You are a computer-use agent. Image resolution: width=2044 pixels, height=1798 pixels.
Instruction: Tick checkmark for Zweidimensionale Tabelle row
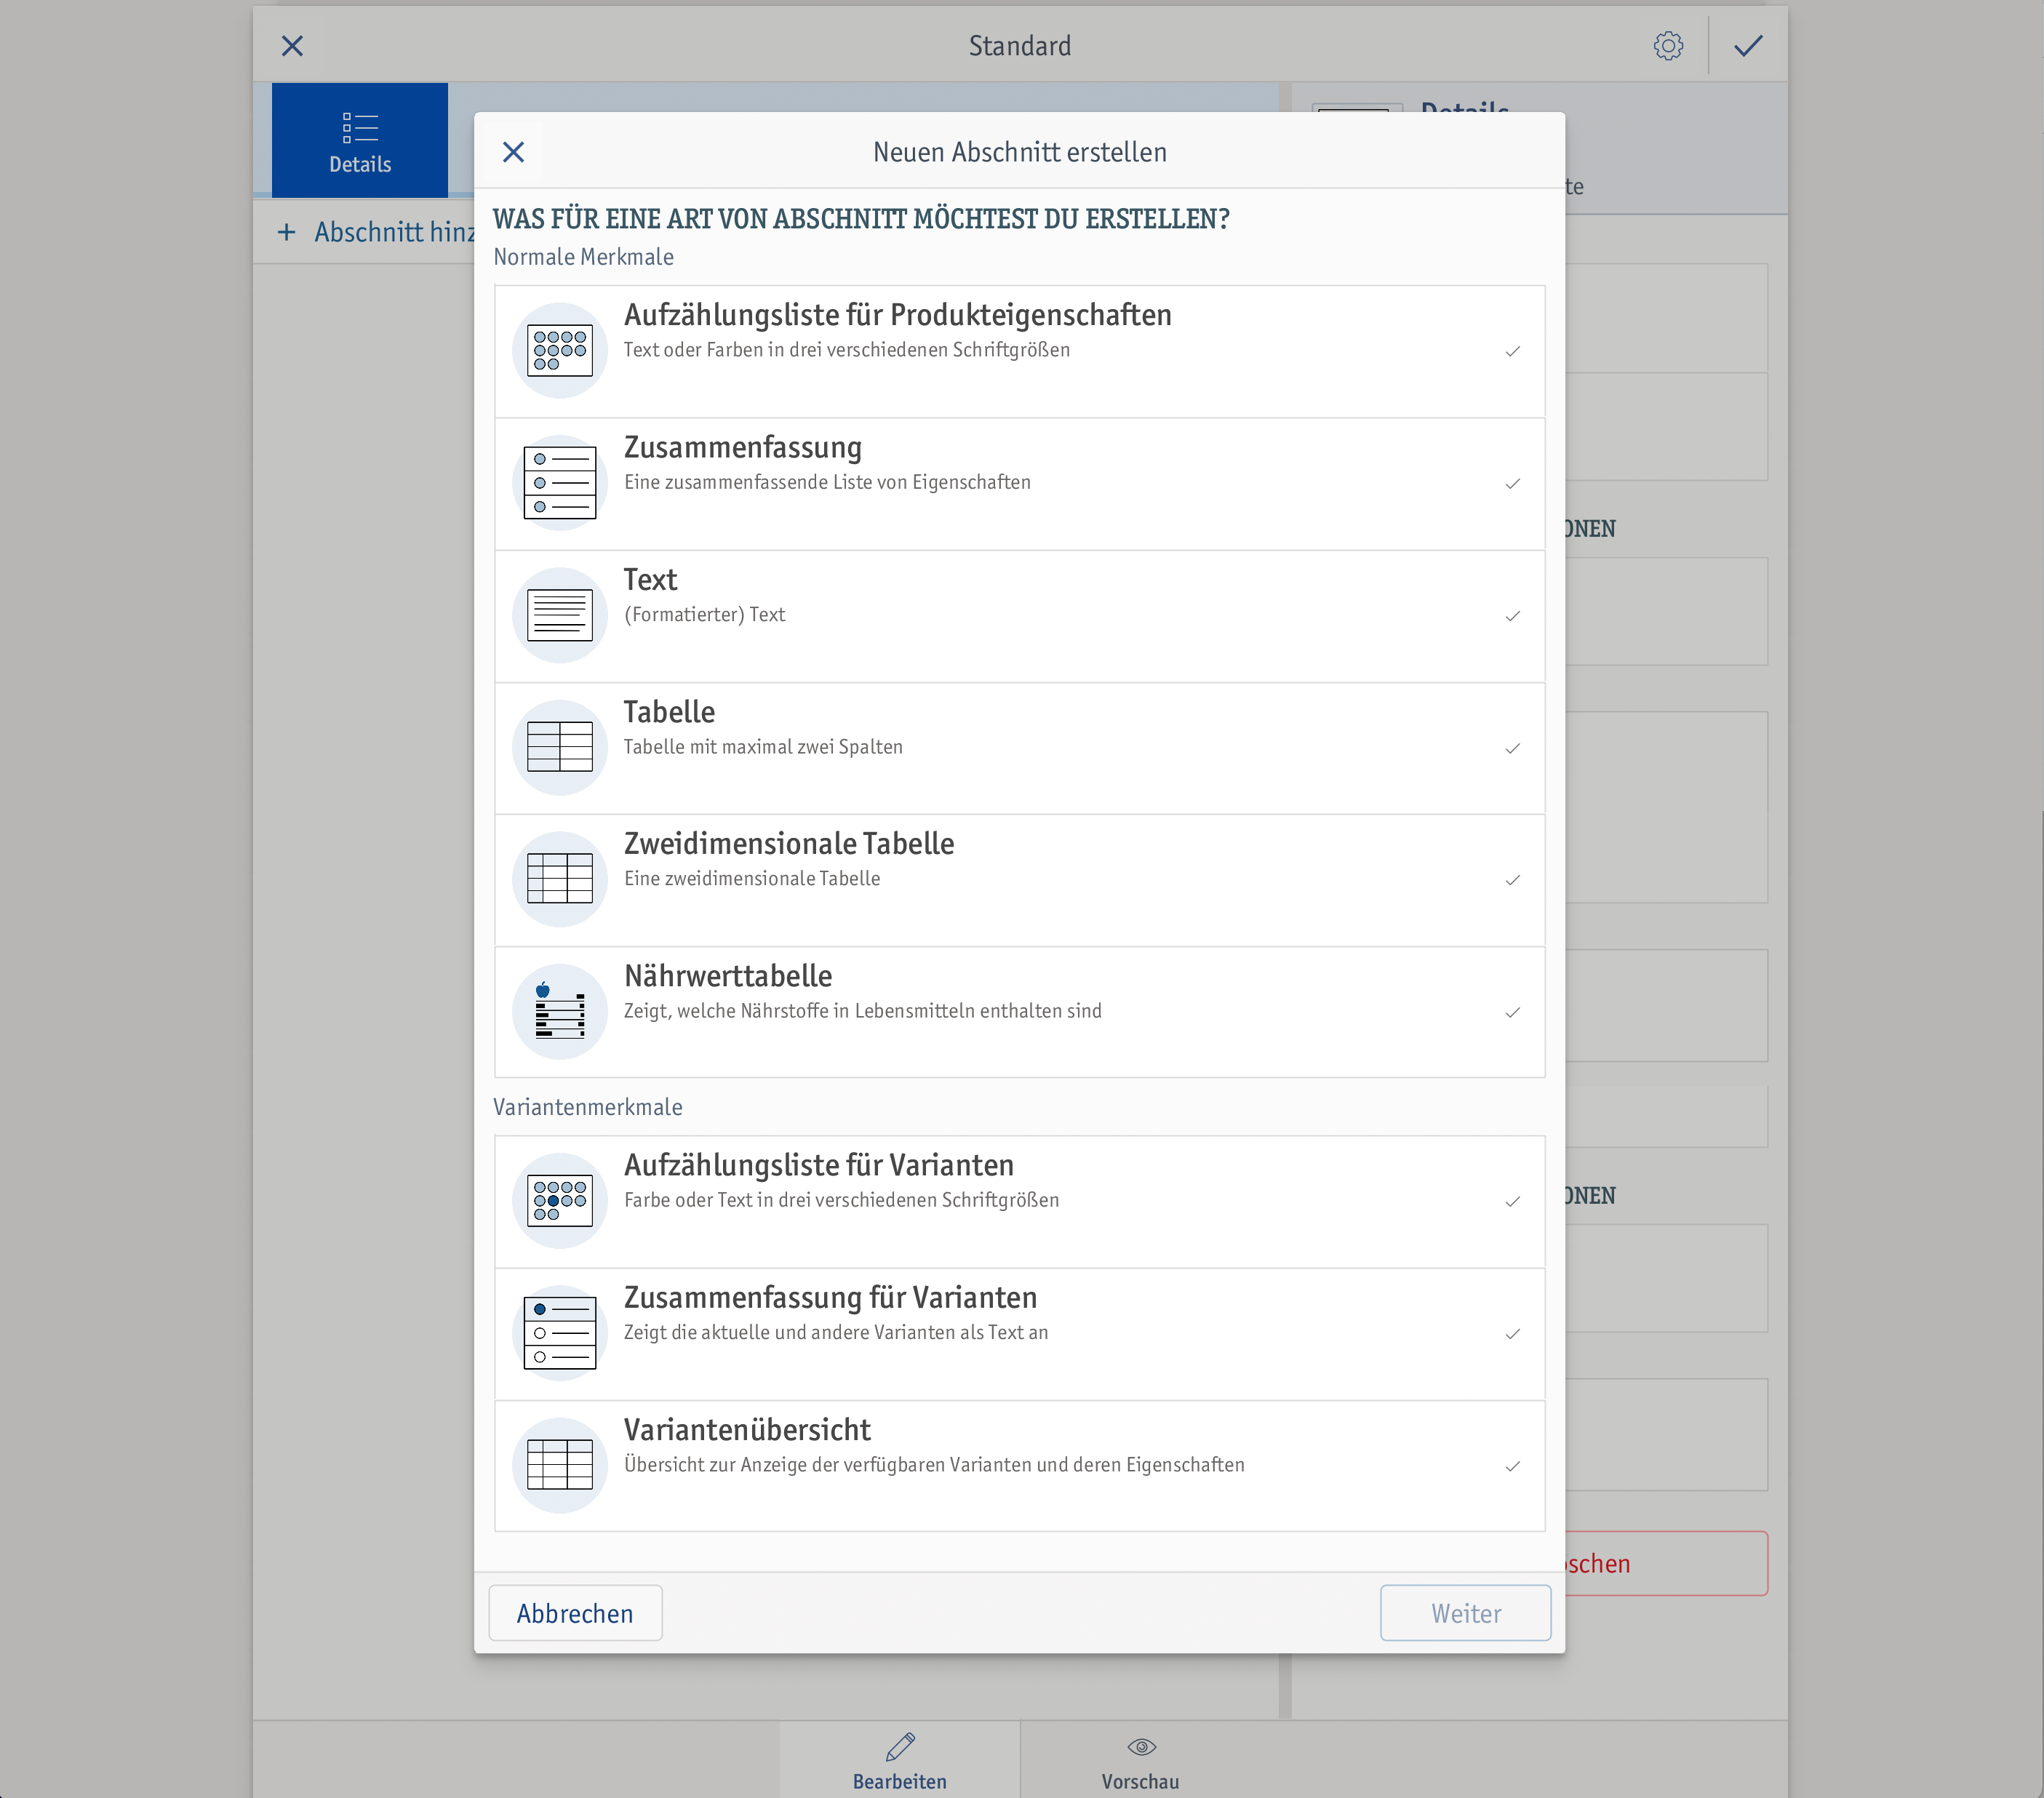[x=1513, y=880]
